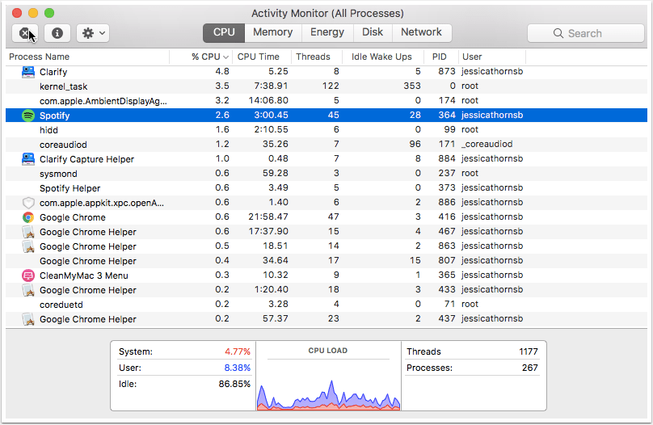The image size is (653, 425).
Task: Click the _coreaudiod user cell
Action: [487, 144]
